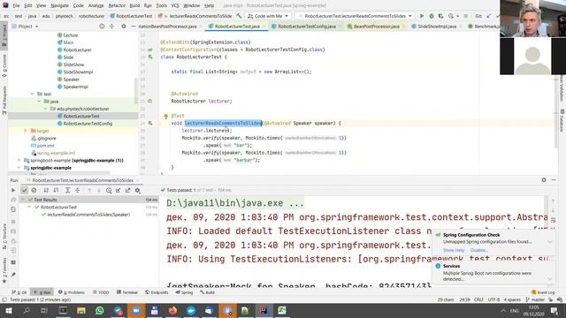Open Code with Me dropdown
Viewport: 566px width, 318px height.
click(x=268, y=16)
